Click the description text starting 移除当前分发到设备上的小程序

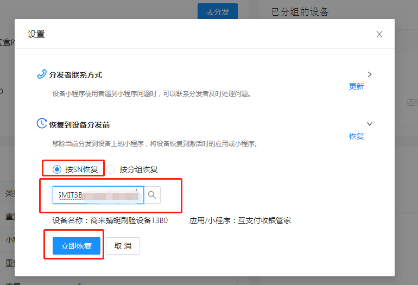click(x=155, y=144)
